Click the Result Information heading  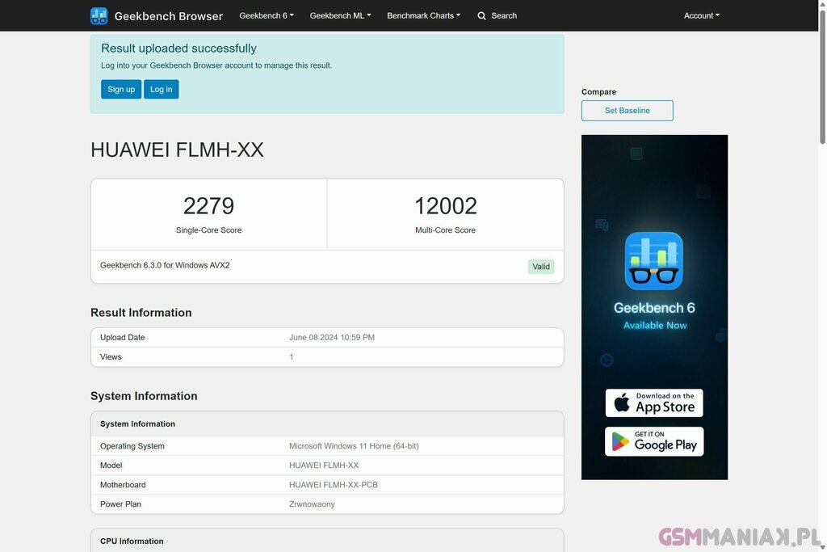(141, 313)
